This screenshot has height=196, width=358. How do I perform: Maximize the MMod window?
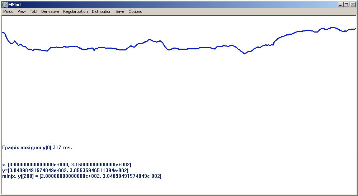[x=347, y=5]
